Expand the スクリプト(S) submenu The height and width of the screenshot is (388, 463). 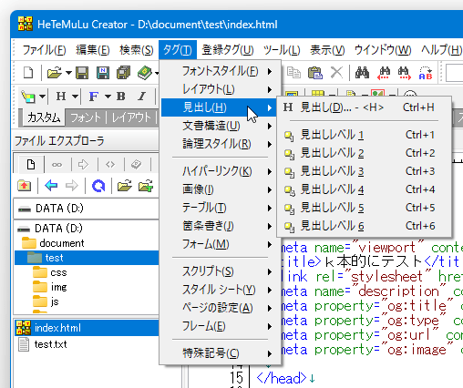click(220, 271)
